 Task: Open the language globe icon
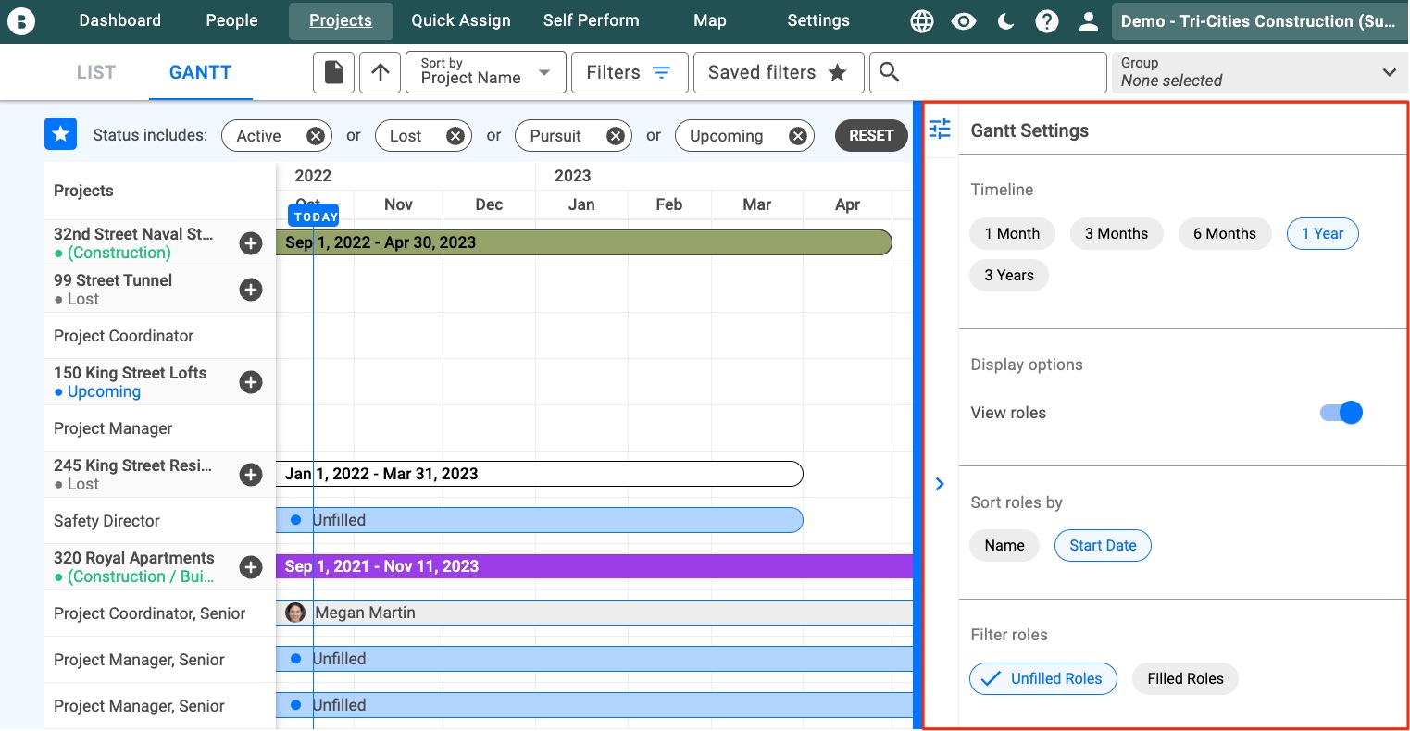pyautogui.click(x=922, y=21)
